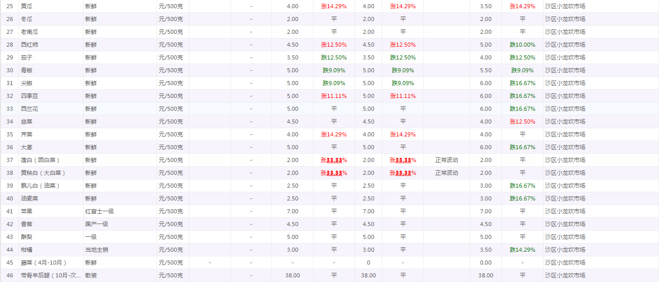Image resolution: width=659 pixels, height=282 pixels.
Task: Click 正常波动 note in the 黄秧白 row
Action: pos(446,173)
